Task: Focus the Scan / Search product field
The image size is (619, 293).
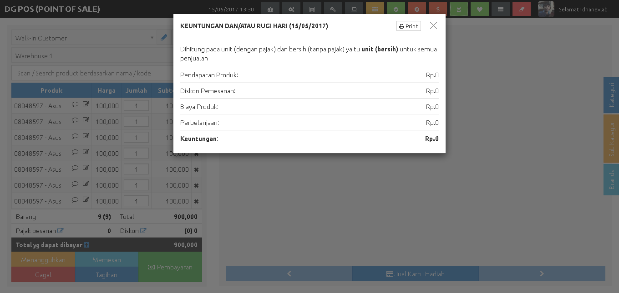Action: (x=91, y=73)
